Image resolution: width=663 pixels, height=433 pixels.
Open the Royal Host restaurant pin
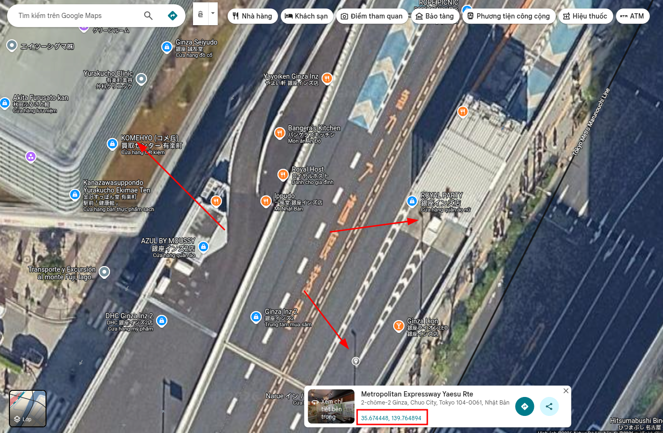click(x=283, y=175)
